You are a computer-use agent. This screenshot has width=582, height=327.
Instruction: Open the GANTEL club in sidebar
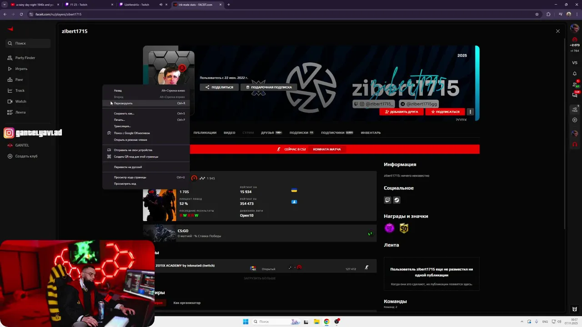click(x=18, y=145)
